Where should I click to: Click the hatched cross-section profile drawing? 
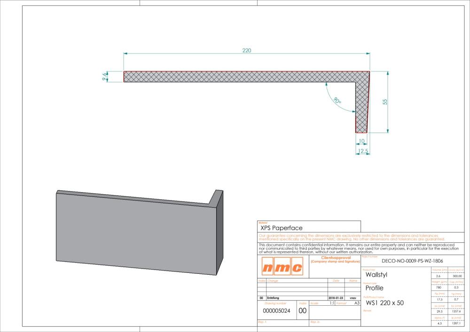[244, 77]
